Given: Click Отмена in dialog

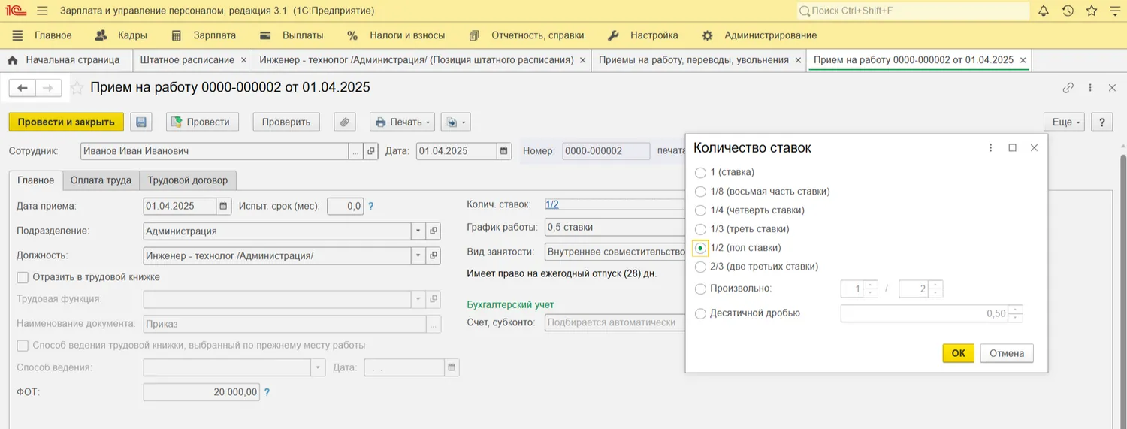Looking at the screenshot, I should coord(1007,353).
